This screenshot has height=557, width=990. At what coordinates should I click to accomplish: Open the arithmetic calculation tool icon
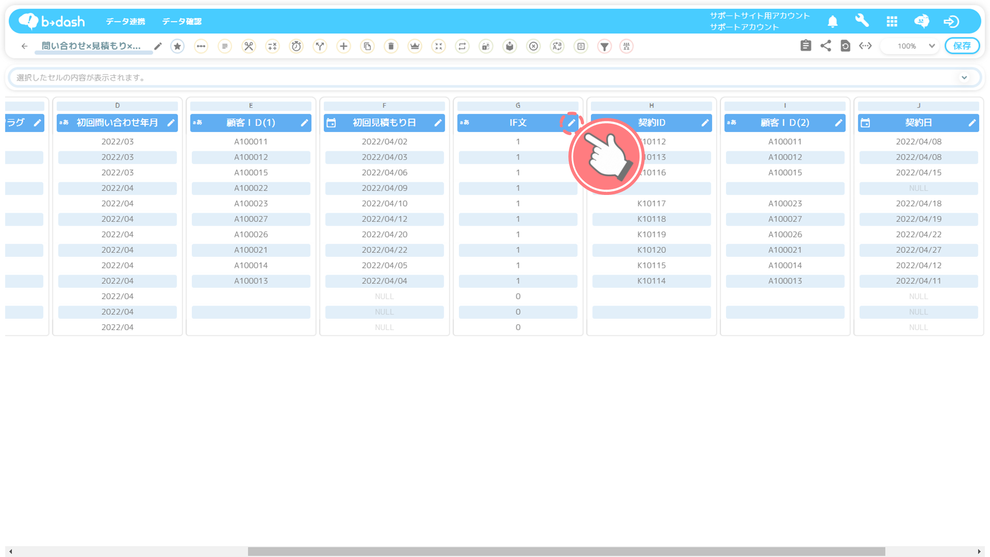click(272, 46)
